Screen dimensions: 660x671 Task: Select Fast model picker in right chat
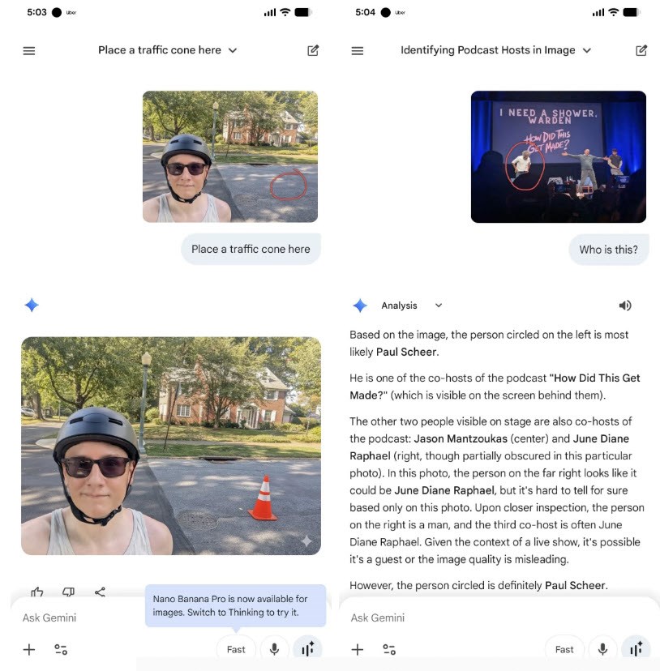tap(564, 649)
